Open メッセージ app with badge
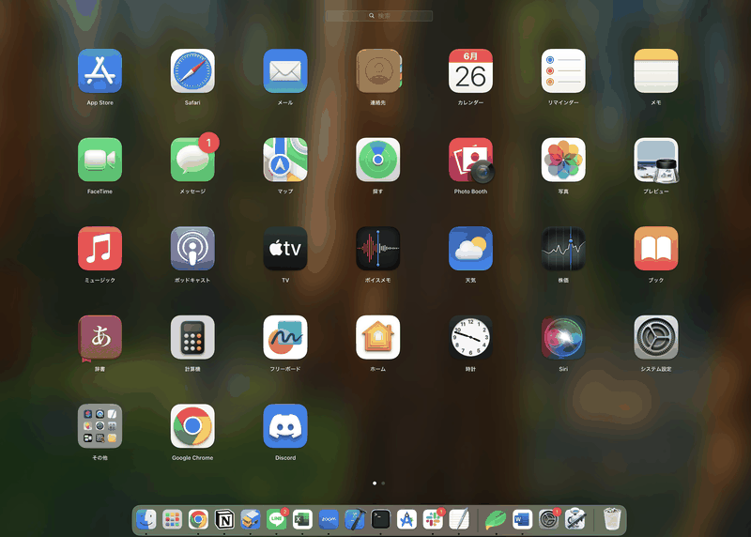Image resolution: width=751 pixels, height=537 pixels. coord(192,160)
